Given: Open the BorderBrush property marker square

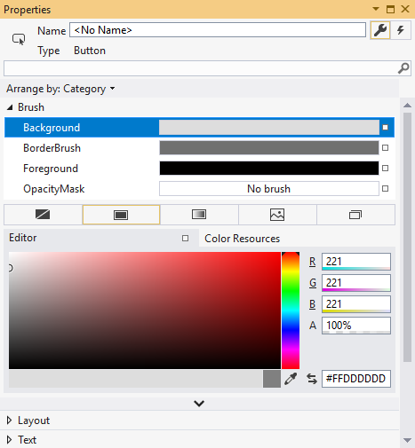Looking at the screenshot, I should coord(385,148).
